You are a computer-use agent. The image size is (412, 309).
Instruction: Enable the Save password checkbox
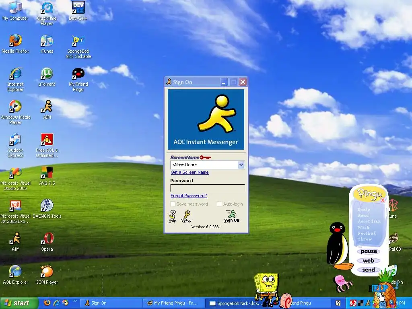(x=173, y=204)
